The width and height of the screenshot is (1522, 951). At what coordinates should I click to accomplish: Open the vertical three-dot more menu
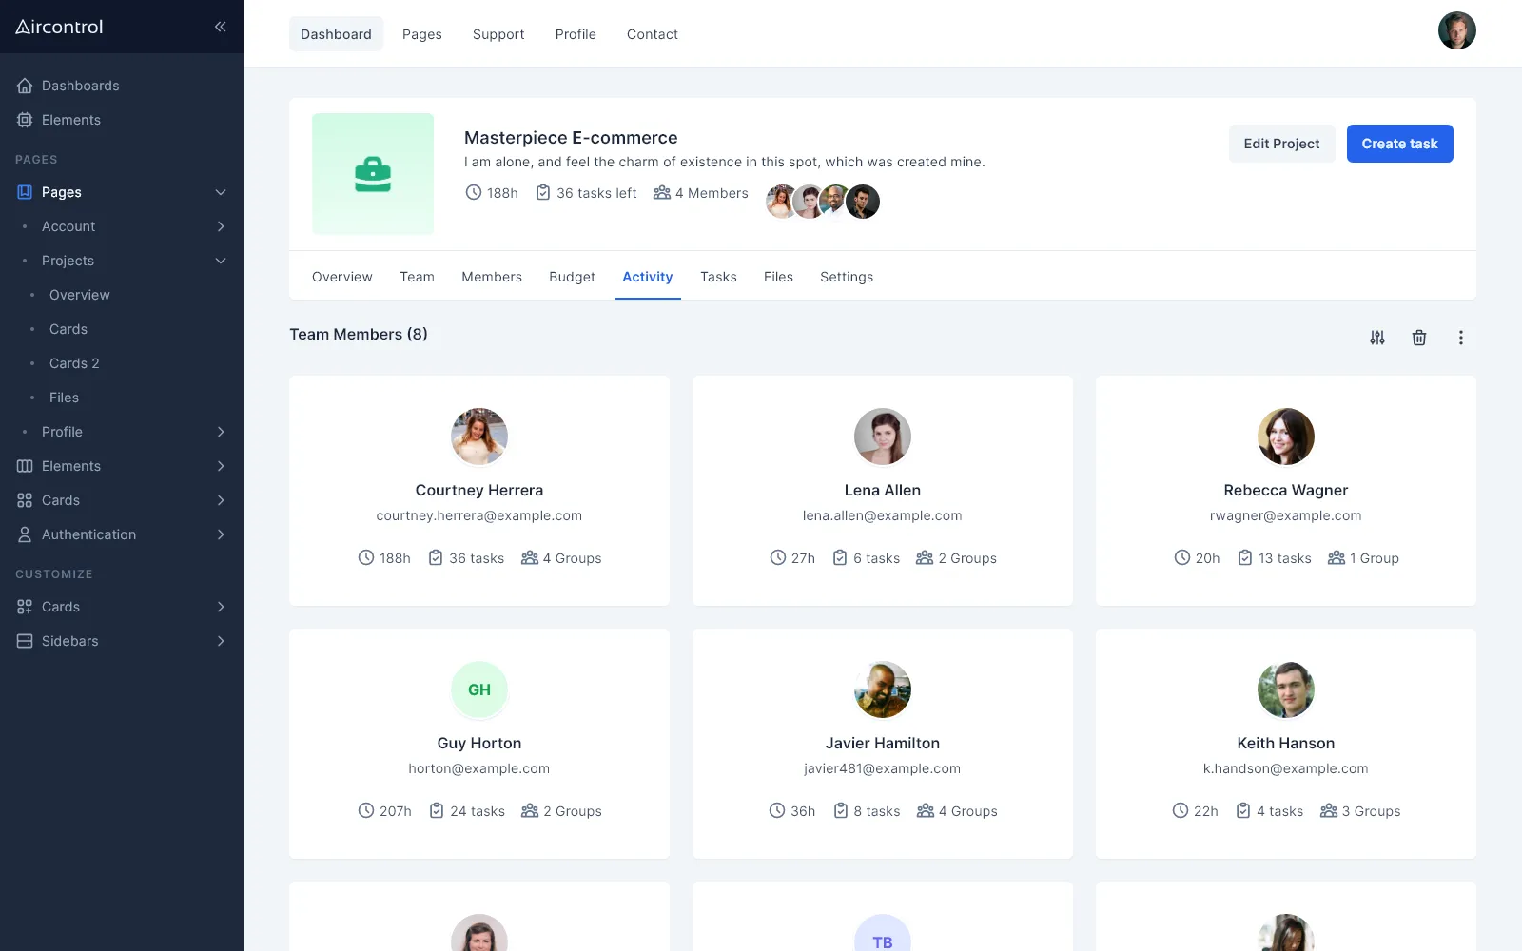tap(1461, 338)
